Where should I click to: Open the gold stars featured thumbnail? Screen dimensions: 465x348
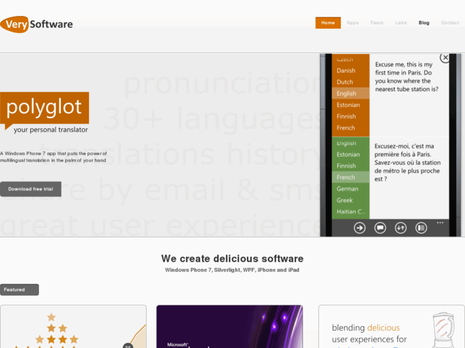pyautogui.click(x=74, y=326)
